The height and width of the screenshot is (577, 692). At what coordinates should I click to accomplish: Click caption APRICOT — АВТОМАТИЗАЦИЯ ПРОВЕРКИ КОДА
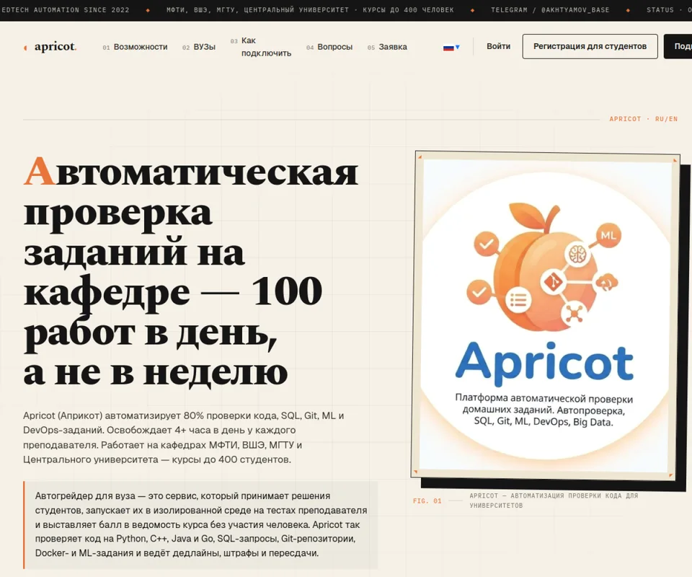(x=554, y=501)
